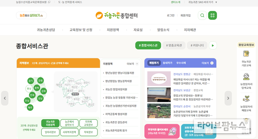Open the 전라남도 보성군 창업교육 thumbnail
The height and width of the screenshot is (139, 258).
pyautogui.click(x=159, y=95)
